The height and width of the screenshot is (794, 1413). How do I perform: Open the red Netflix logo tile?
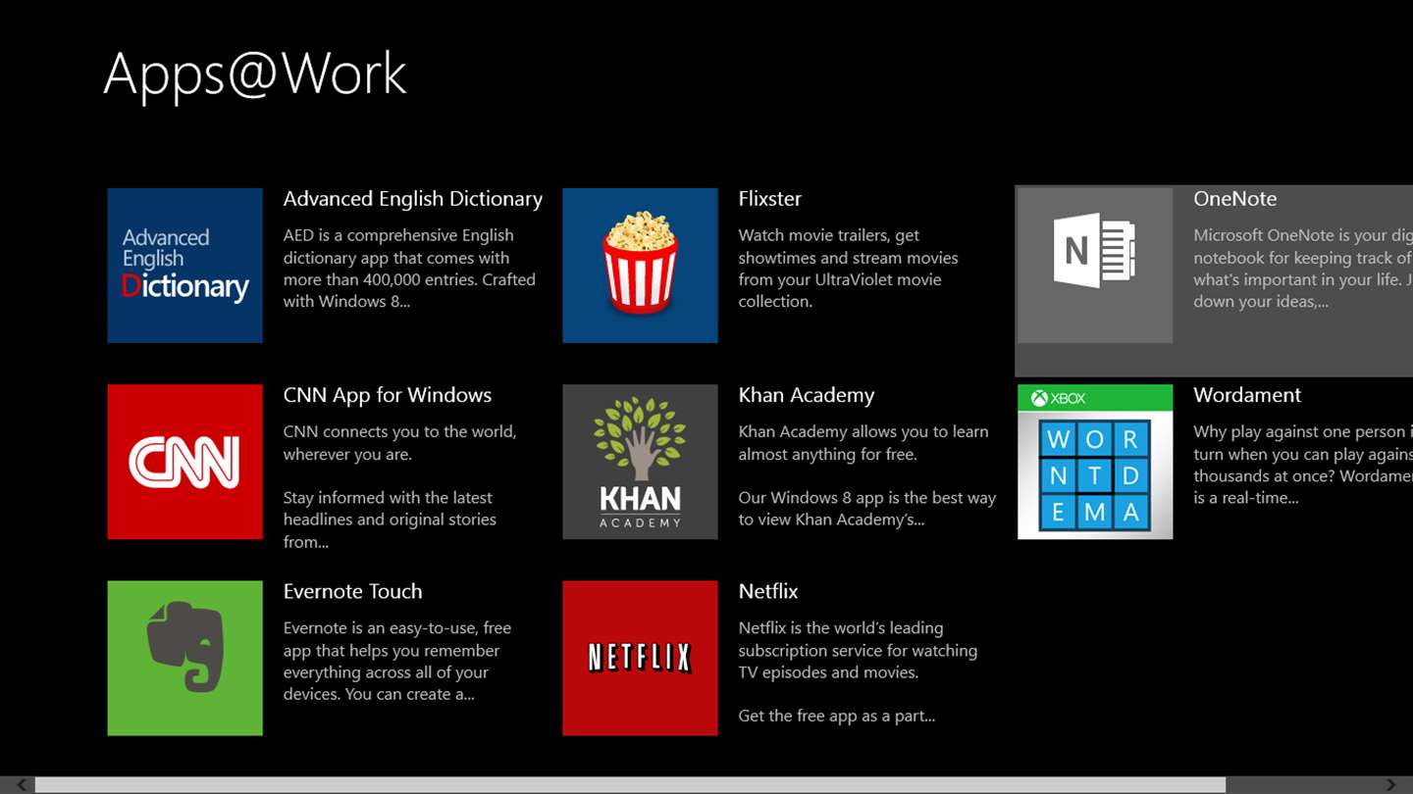tap(640, 658)
